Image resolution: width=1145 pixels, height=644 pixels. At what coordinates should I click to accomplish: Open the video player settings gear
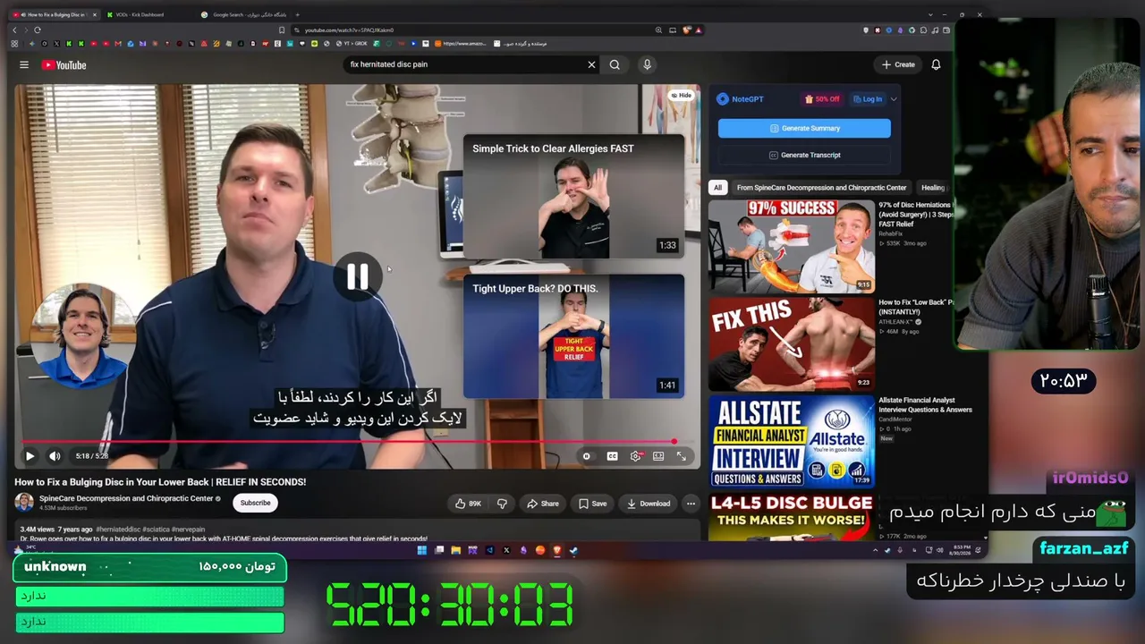tap(636, 456)
